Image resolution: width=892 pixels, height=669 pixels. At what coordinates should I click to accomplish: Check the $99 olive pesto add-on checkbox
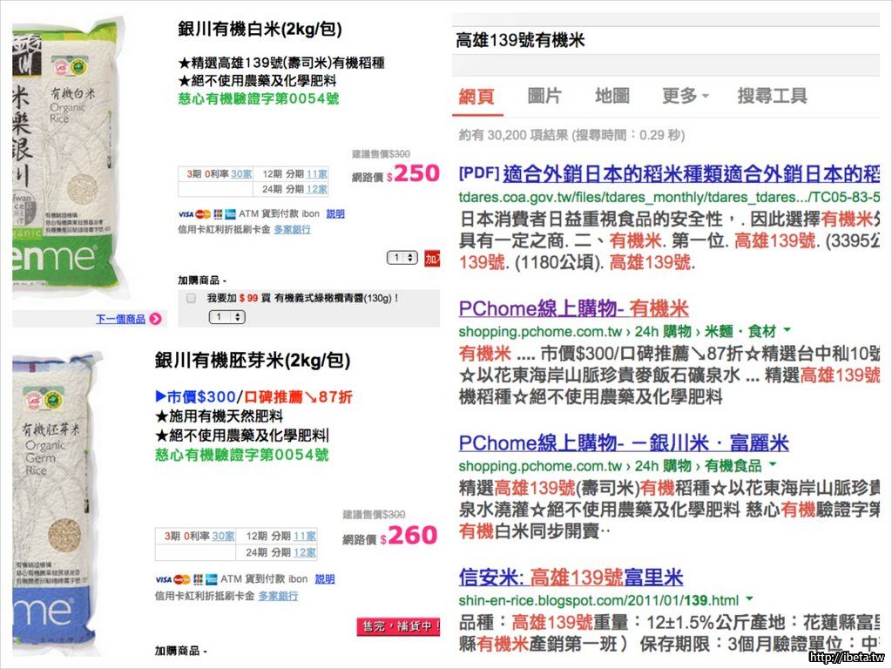click(192, 298)
